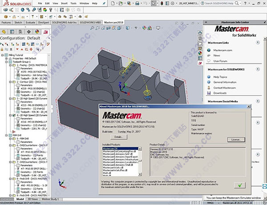Click the green checkmark OK button

(240, 184)
